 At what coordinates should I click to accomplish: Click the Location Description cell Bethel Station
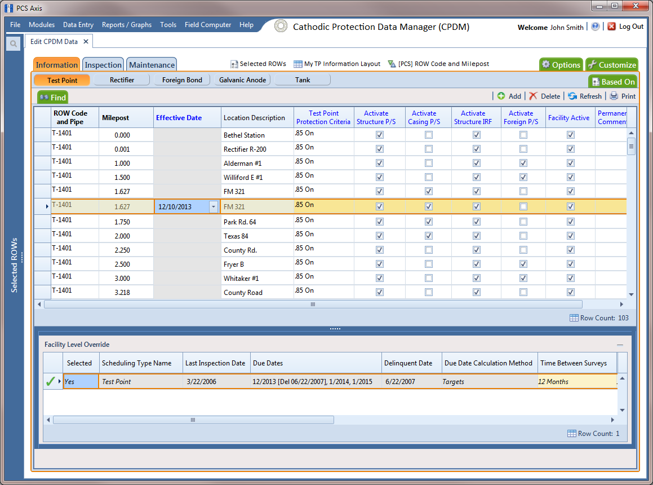click(257, 135)
